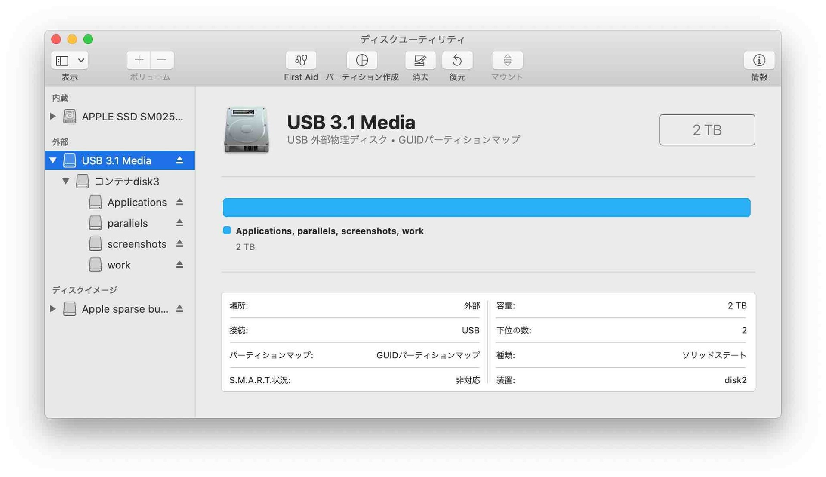826x477 pixels.
Task: Eject the parallels volume
Action: point(179,223)
